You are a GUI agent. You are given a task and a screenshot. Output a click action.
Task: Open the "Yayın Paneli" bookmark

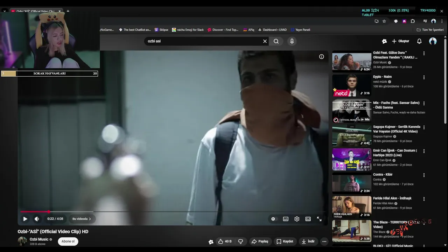tap(300, 30)
